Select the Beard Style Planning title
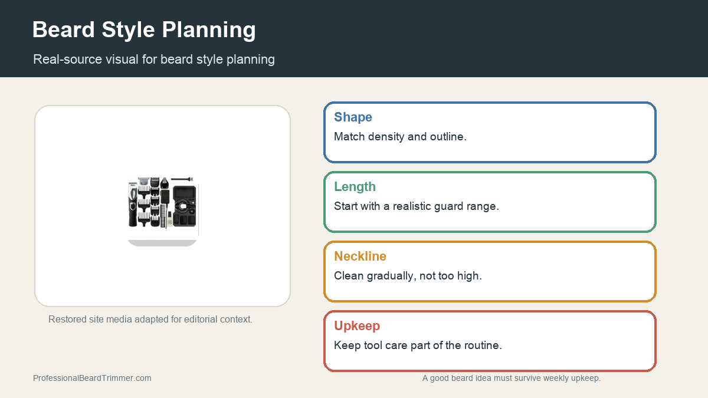The width and height of the screenshot is (708, 398). [x=144, y=29]
